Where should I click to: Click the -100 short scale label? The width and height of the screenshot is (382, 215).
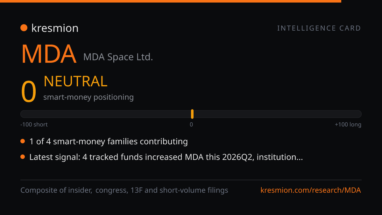(x=34, y=125)
